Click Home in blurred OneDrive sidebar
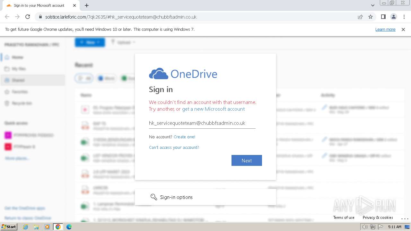Image resolution: width=411 pixels, height=231 pixels. (x=32, y=57)
